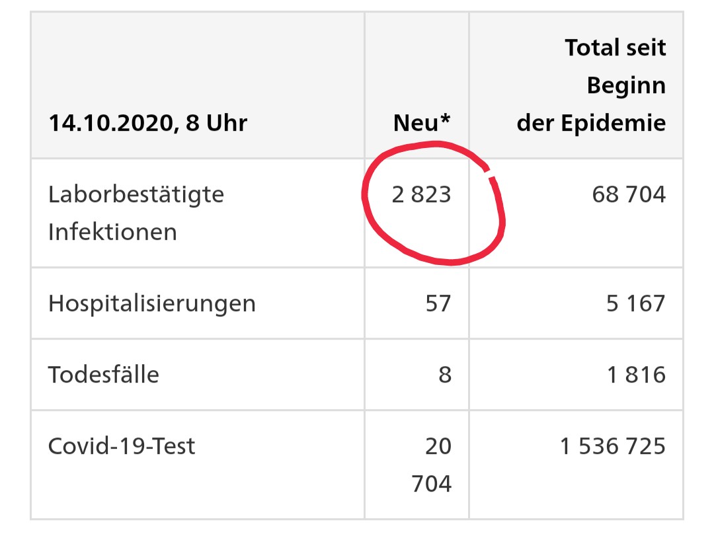
Task: Click the word "Beginn" in header
Action: (625, 85)
